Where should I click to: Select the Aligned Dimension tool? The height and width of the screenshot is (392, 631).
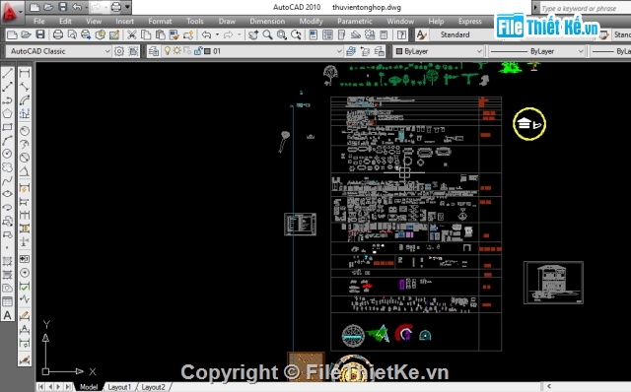point(25,87)
